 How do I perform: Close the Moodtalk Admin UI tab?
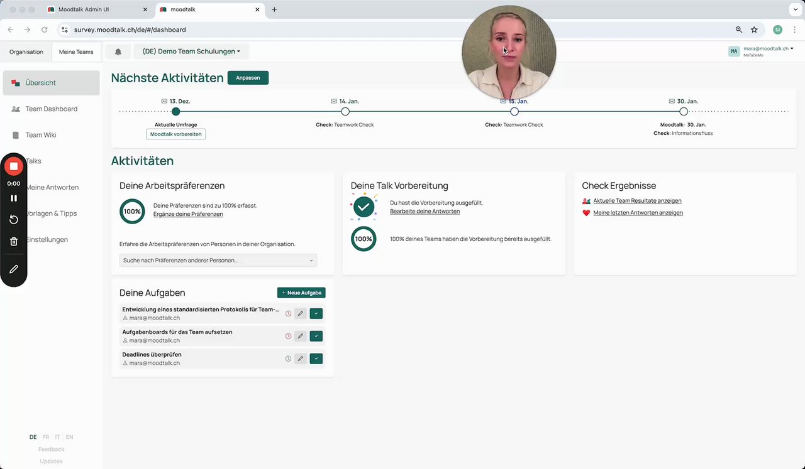(145, 9)
